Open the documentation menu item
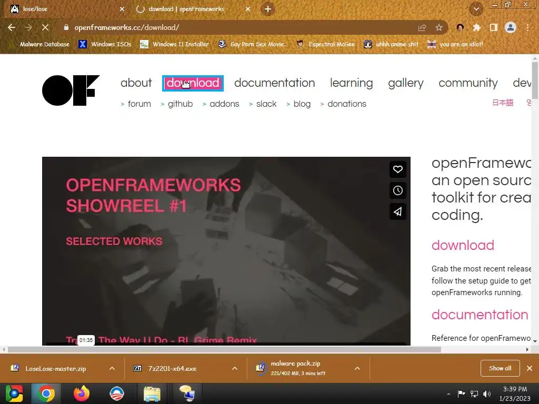 click(275, 83)
